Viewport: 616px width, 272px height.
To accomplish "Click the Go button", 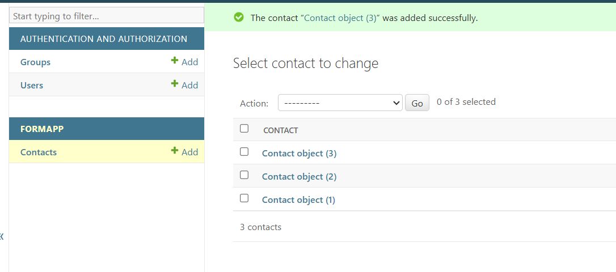I will pyautogui.click(x=417, y=103).
